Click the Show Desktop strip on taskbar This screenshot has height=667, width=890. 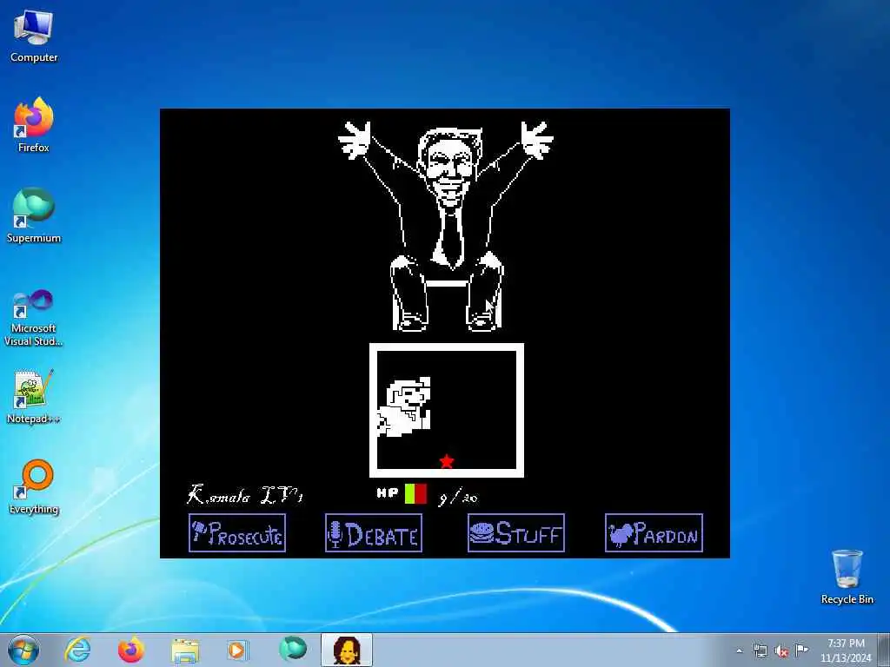883,650
